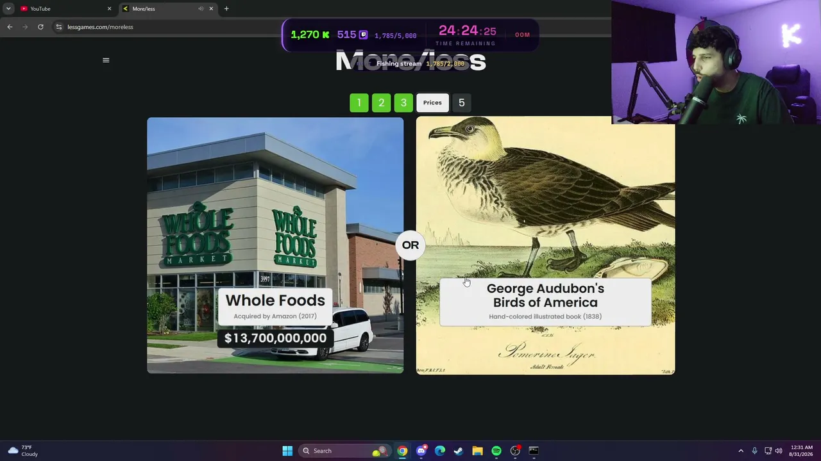Click the microphone tray icon
Viewport: 821px width, 461px height.
(754, 451)
